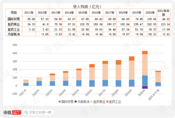Click the 国际贸易 legend label

pyautogui.click(x=67, y=102)
